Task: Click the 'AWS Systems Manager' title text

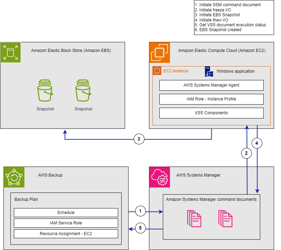Action: click(198, 175)
